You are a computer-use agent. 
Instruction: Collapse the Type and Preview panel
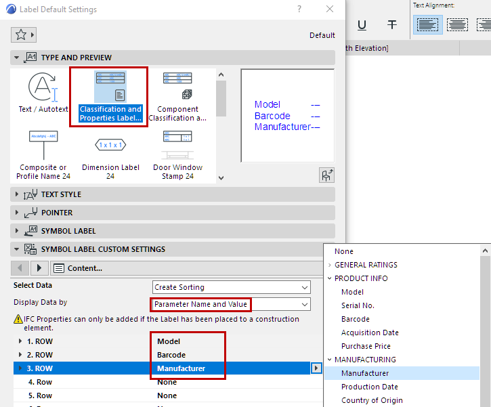pyautogui.click(x=17, y=58)
